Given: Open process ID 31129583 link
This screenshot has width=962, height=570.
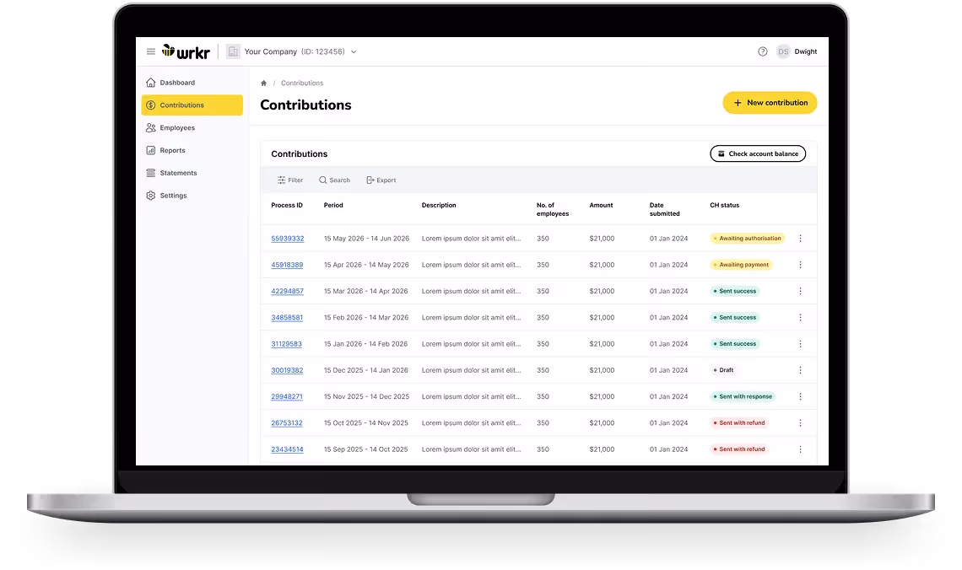Looking at the screenshot, I should coord(287,345).
